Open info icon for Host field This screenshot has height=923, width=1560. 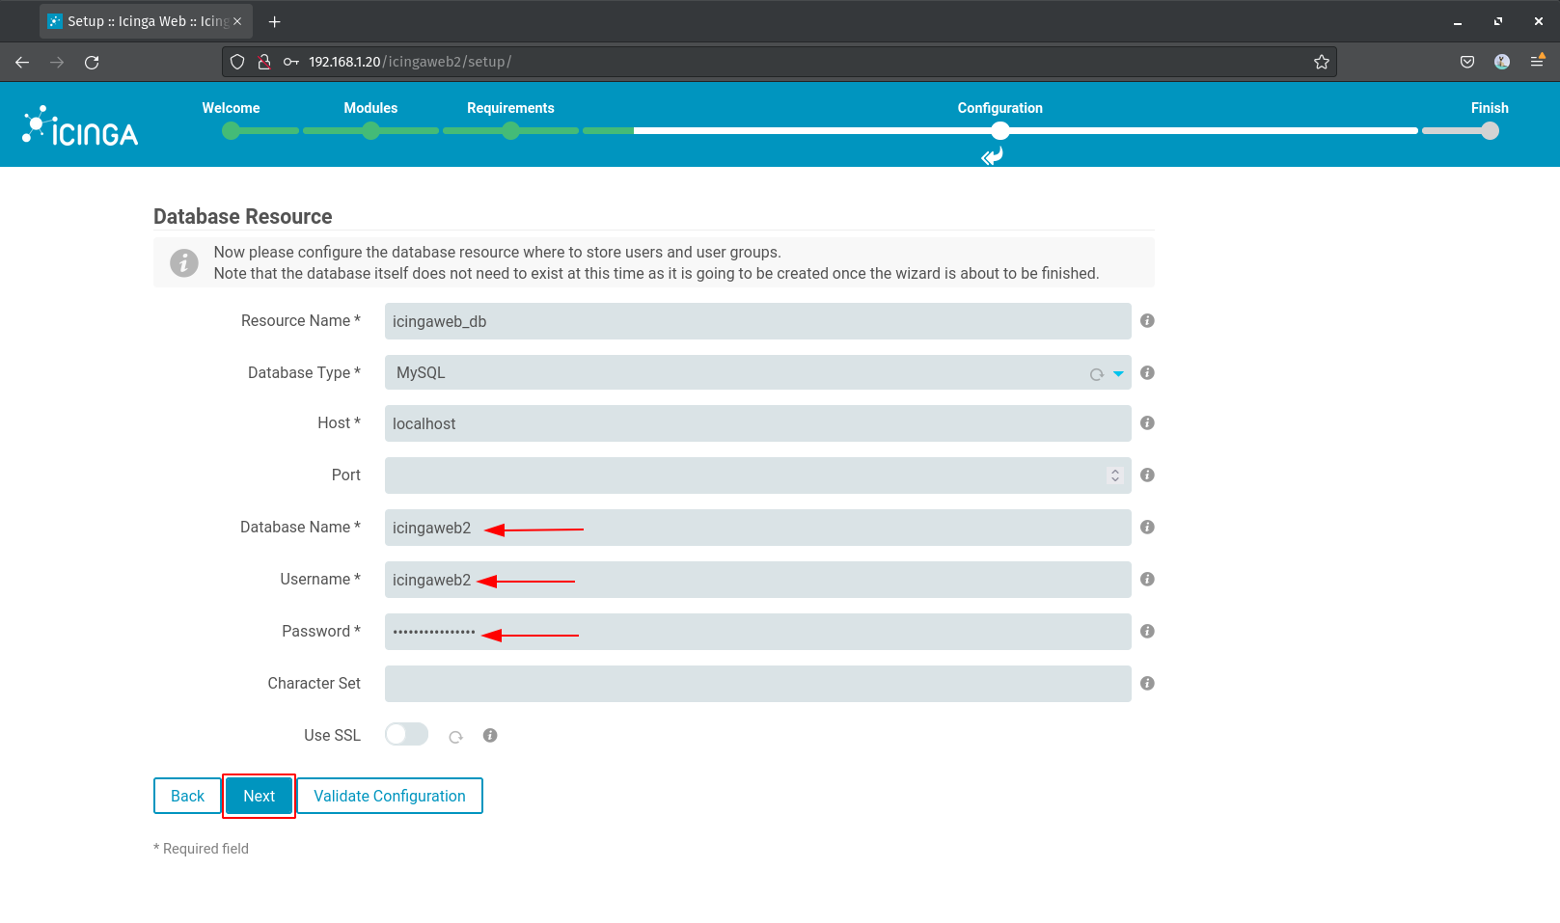pos(1147,422)
